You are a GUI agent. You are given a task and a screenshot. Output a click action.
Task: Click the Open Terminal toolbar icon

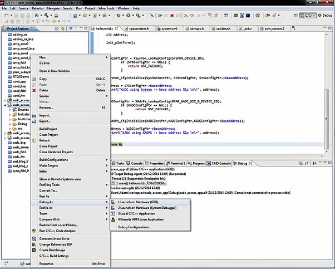click(x=226, y=16)
